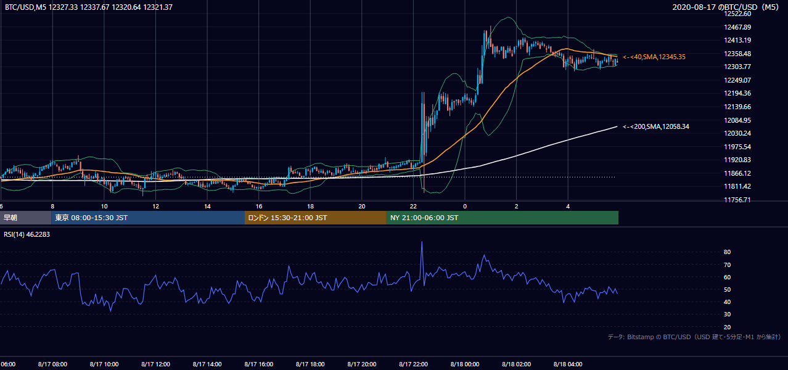Click hour tick '22' under the price chart
This screenshot has width=788, height=370.
point(413,206)
